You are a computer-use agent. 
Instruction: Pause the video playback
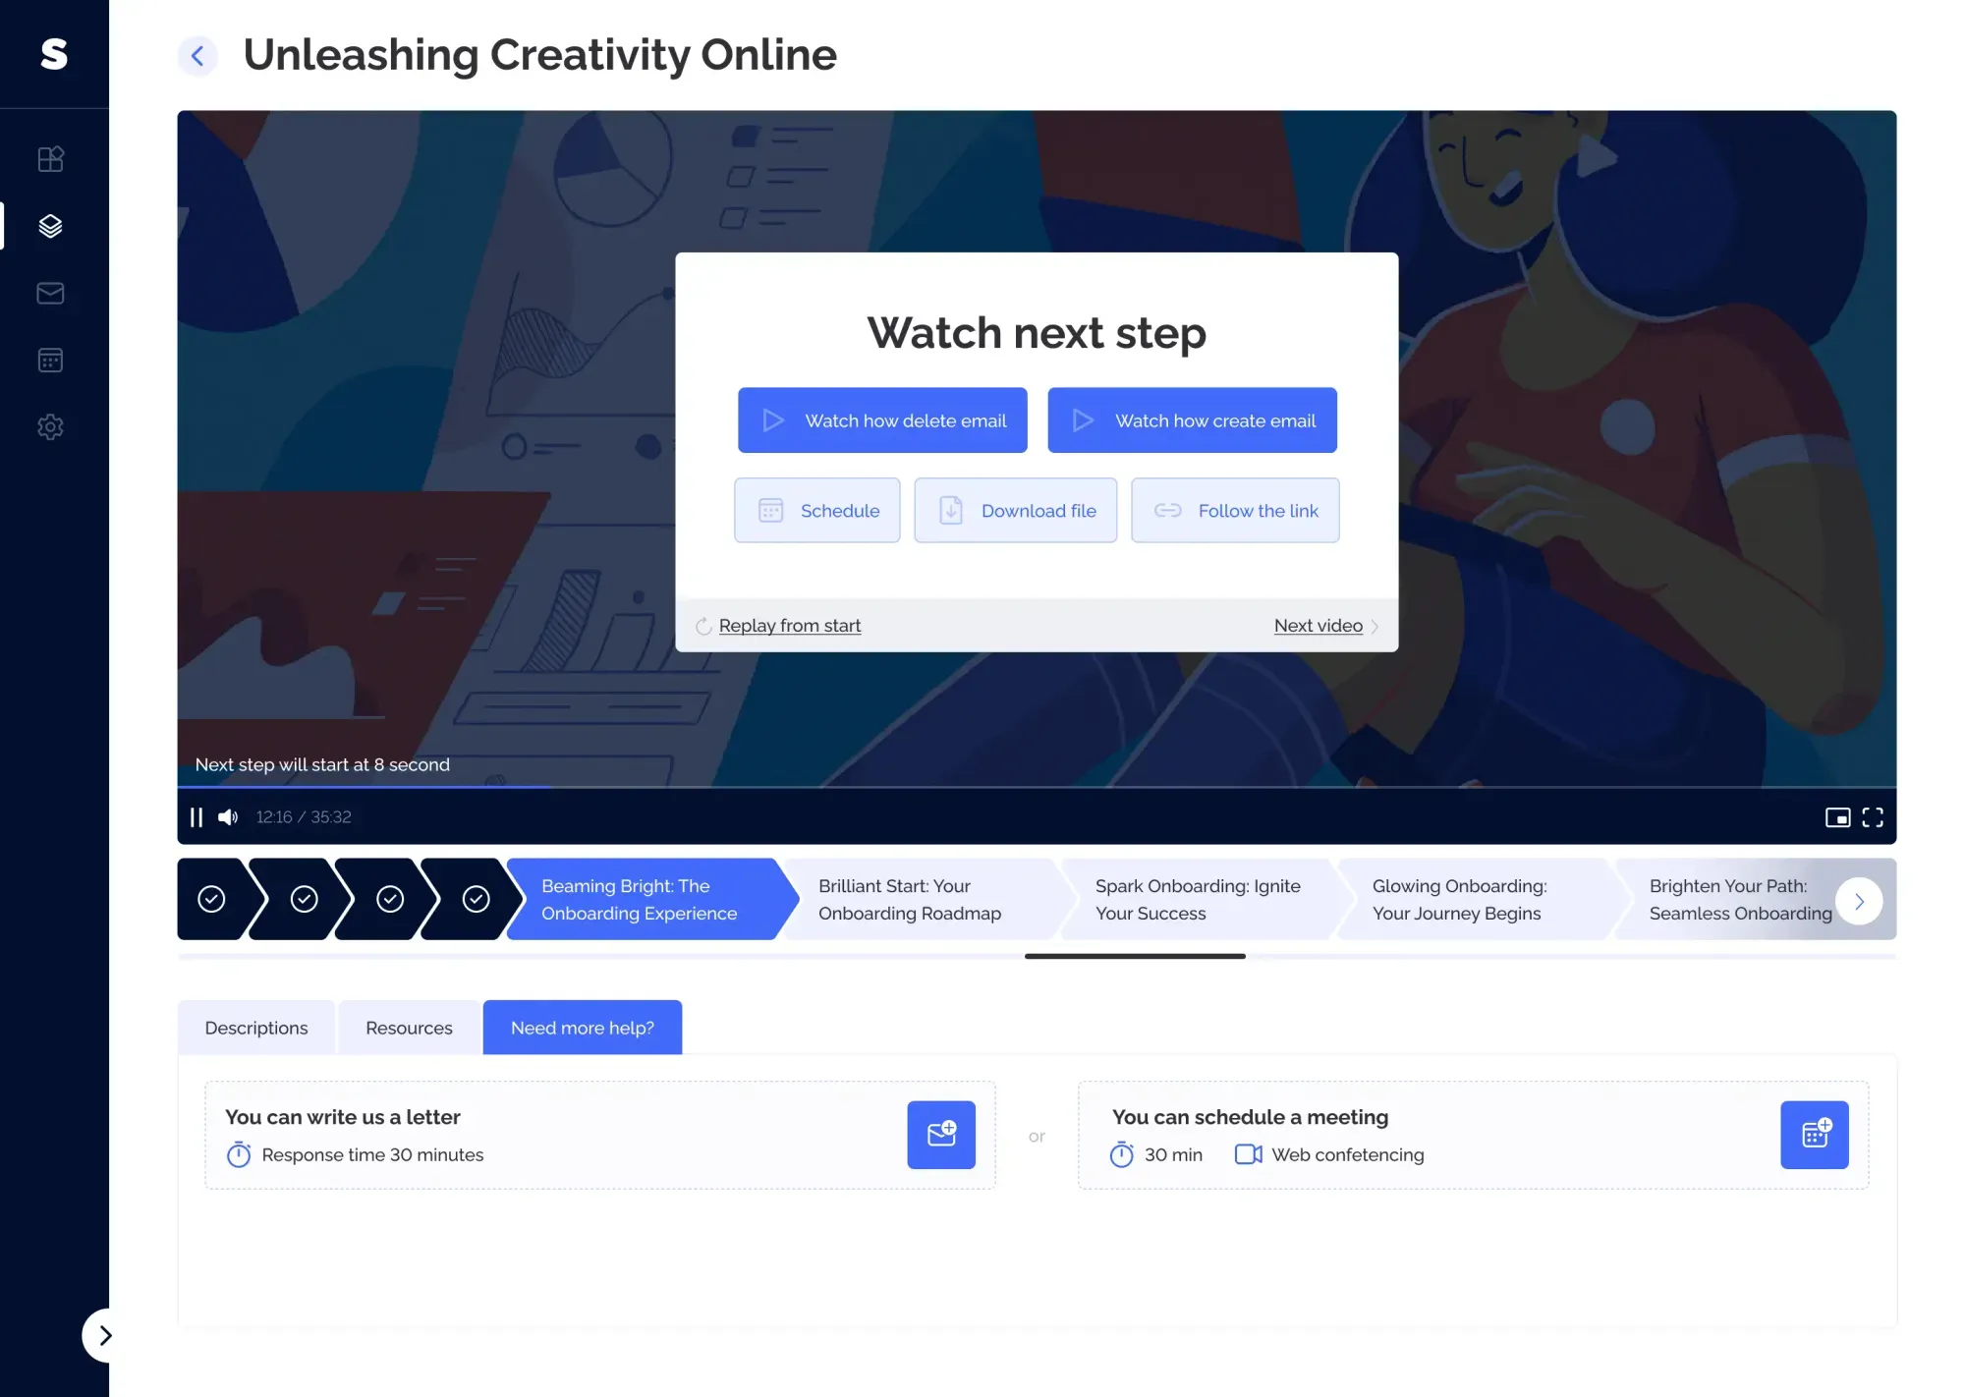click(196, 816)
